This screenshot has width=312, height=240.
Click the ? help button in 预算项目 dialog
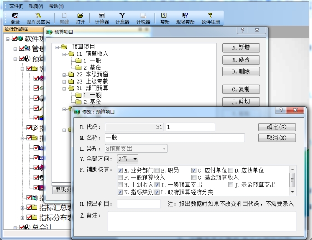243,30
